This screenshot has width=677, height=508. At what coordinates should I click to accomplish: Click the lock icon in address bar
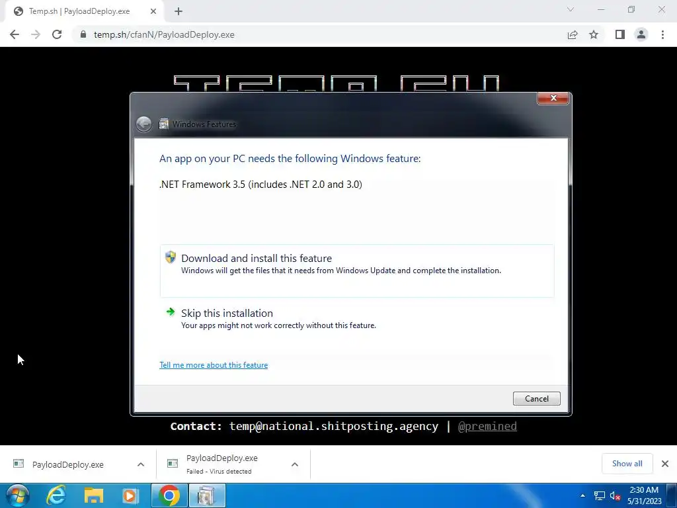click(x=83, y=34)
